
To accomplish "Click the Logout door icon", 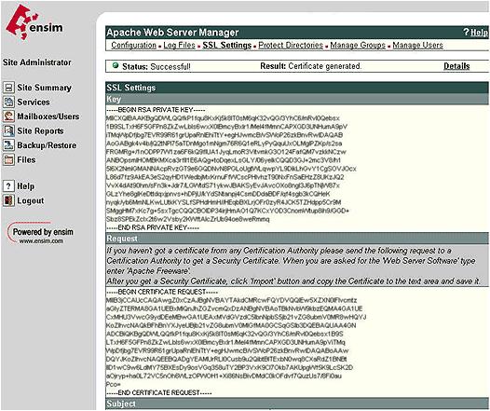I will (8, 200).
